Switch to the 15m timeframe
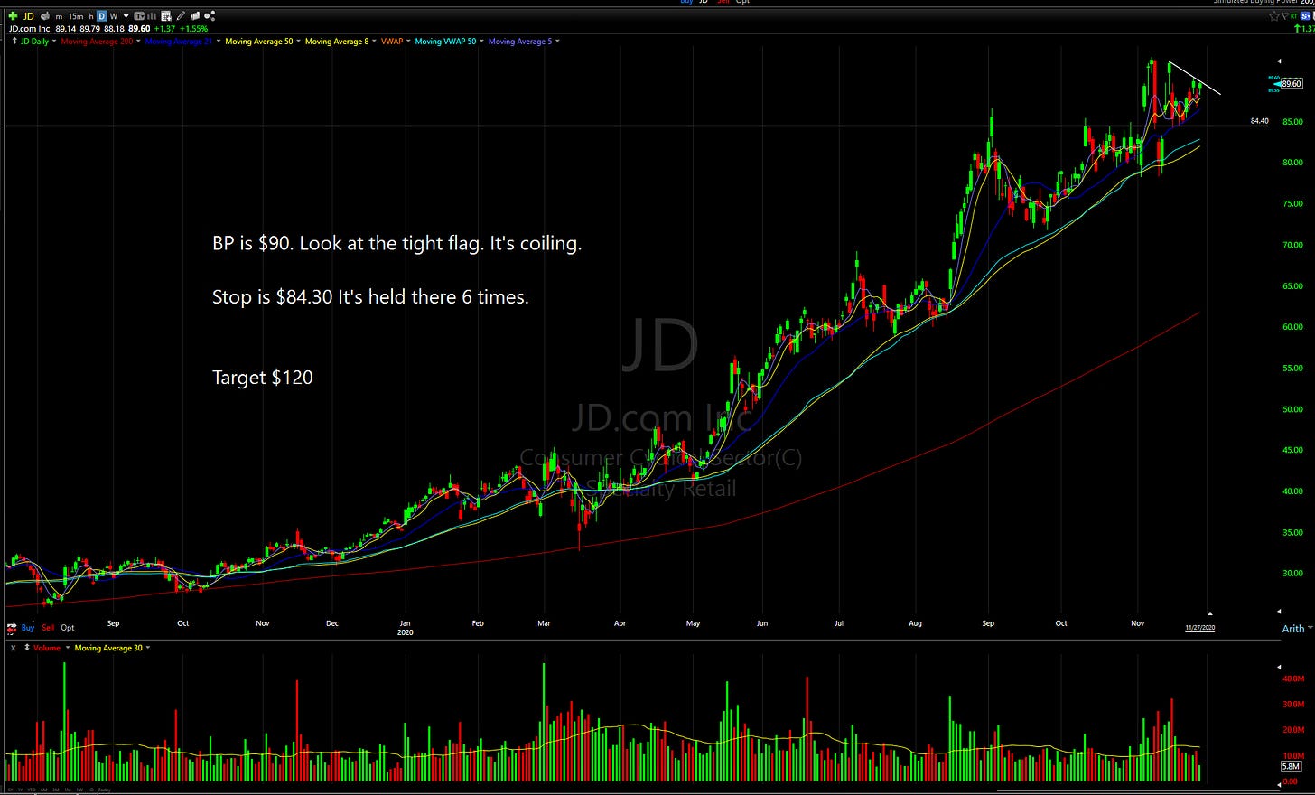This screenshot has width=1315, height=795. pos(76,16)
